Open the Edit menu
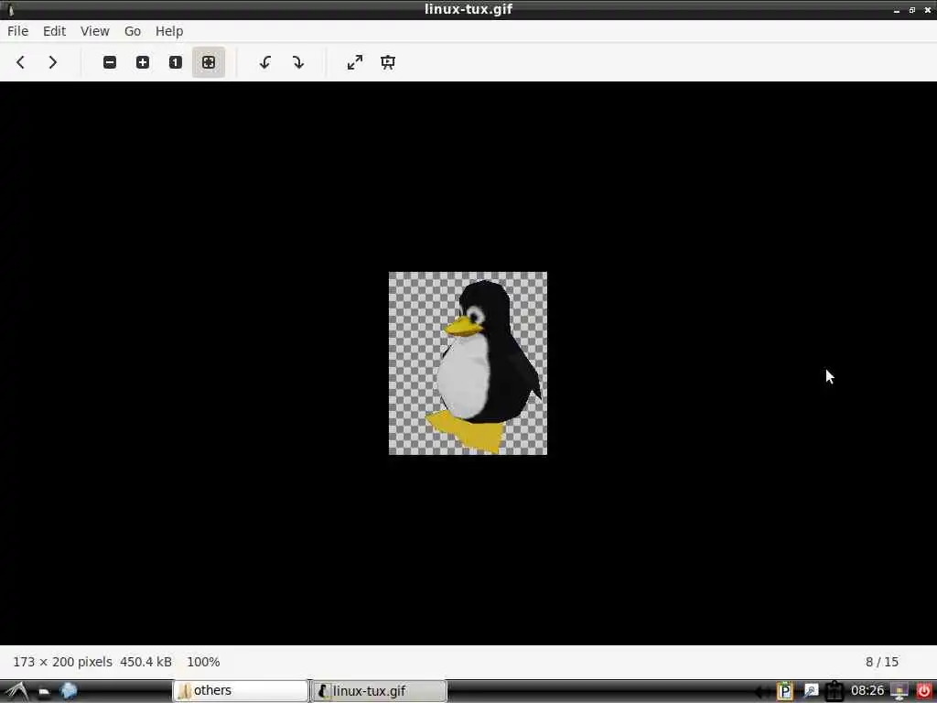This screenshot has width=937, height=703. [54, 31]
